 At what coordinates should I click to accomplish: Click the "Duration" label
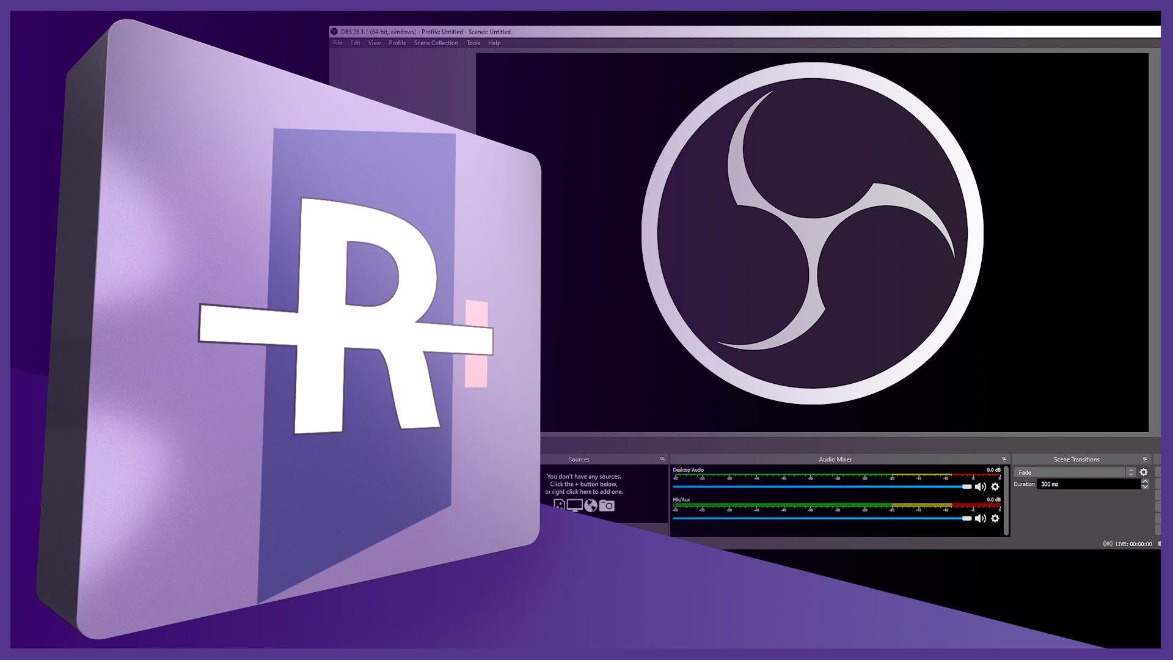[1024, 485]
